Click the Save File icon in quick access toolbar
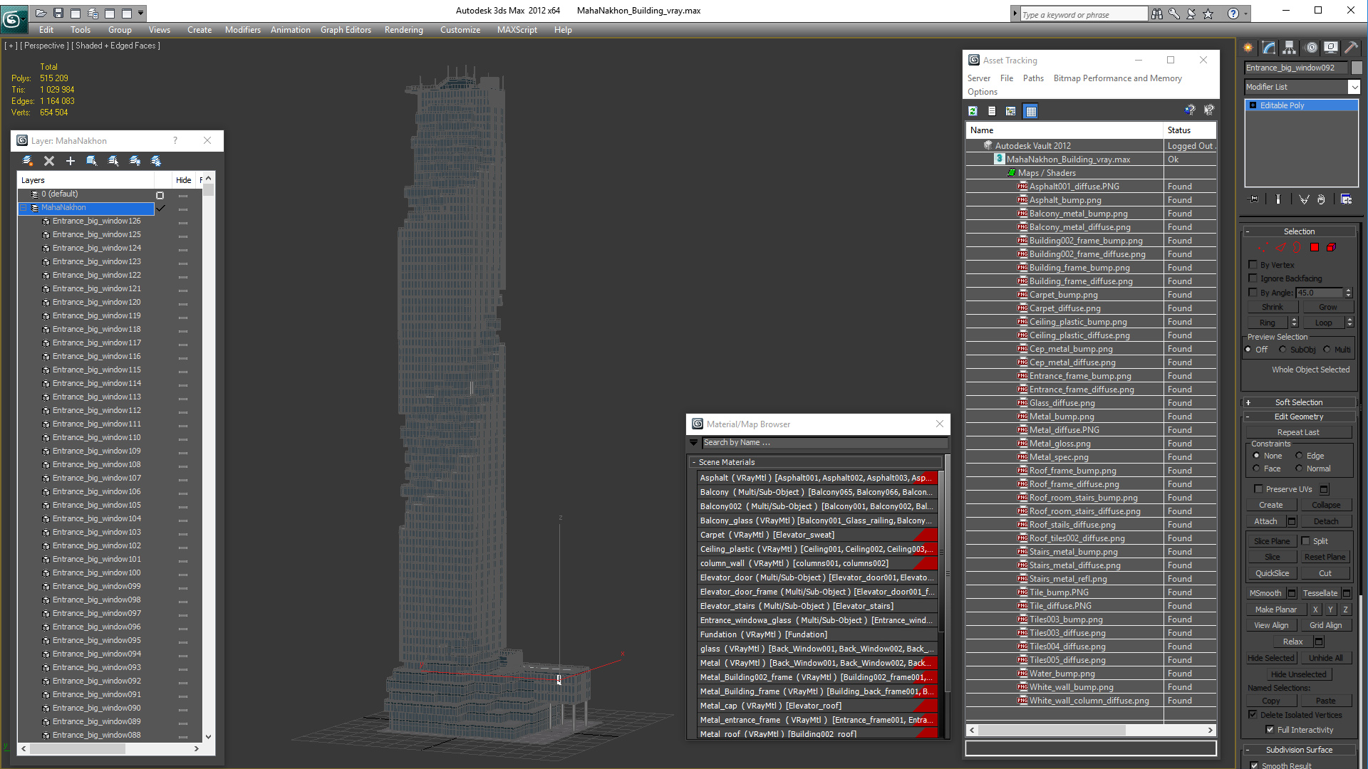The height and width of the screenshot is (769, 1368). pos(58,13)
